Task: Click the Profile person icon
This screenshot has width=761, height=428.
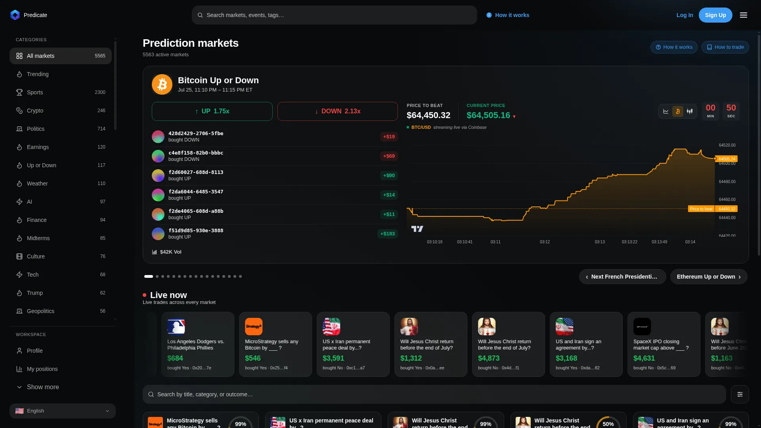Action: (19, 351)
